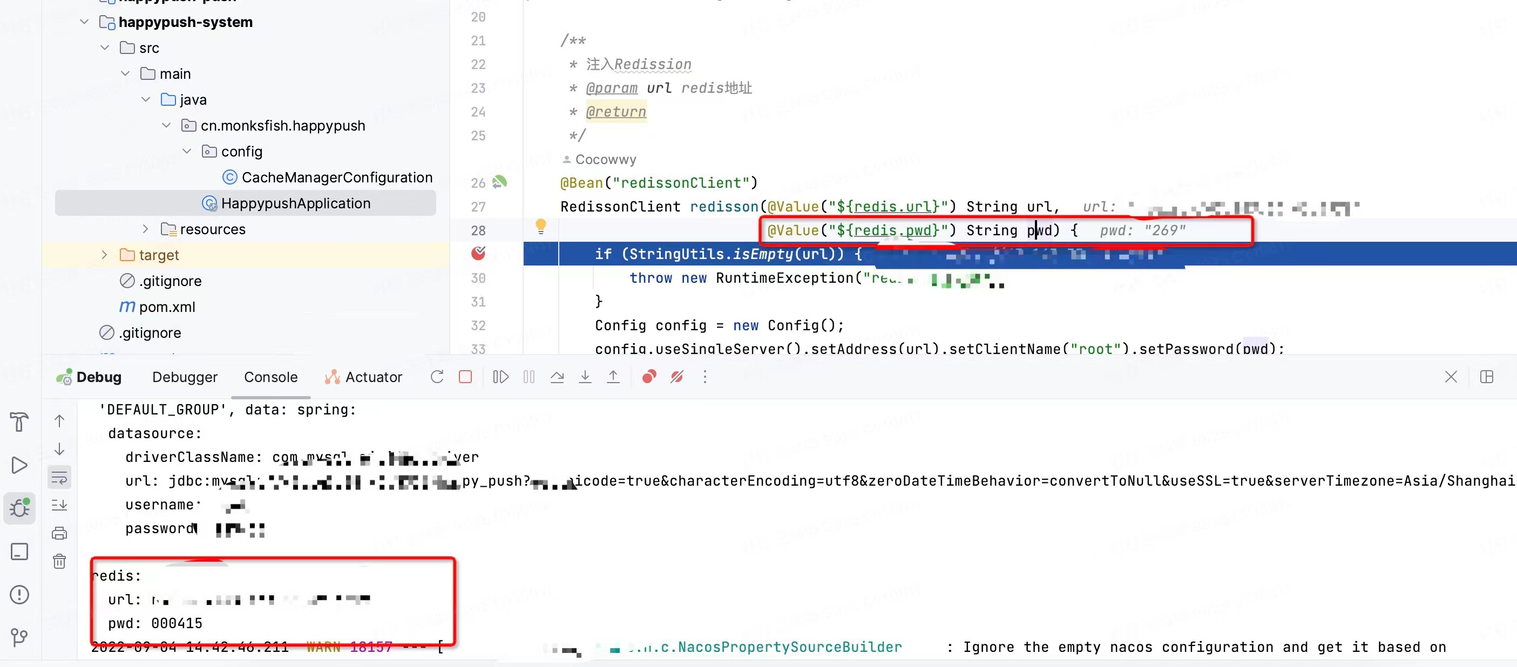Open the Git tool window from sidebar
Image resolution: width=1517 pixels, height=667 pixels.
pyautogui.click(x=19, y=637)
